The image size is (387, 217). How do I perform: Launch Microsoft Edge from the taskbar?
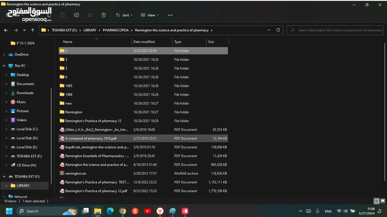(x=110, y=211)
